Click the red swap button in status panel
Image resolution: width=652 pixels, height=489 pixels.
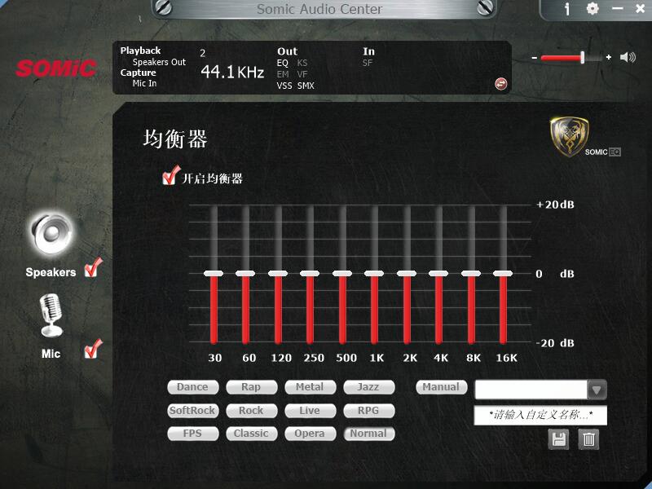point(501,84)
